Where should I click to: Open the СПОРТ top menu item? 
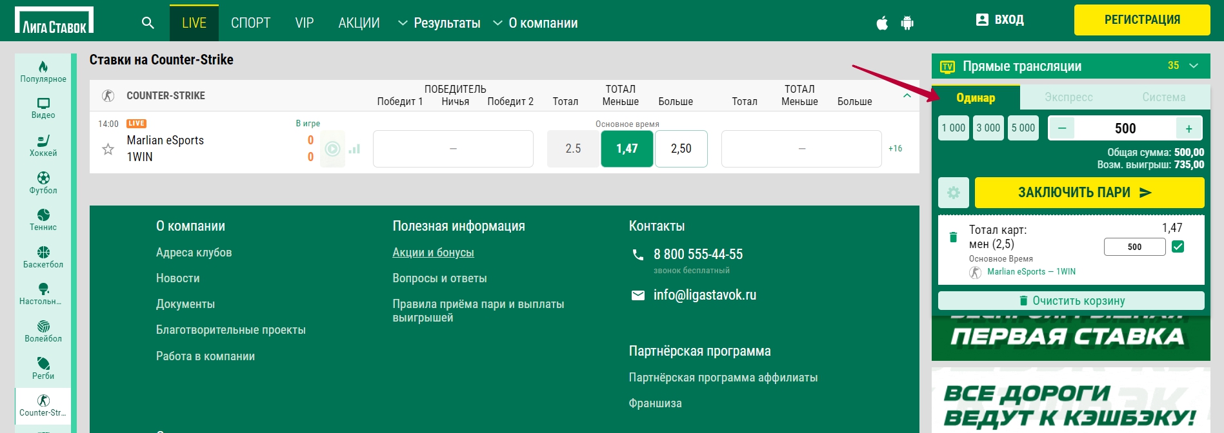(250, 23)
